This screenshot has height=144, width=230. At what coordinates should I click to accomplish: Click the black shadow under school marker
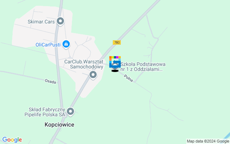click(x=115, y=71)
